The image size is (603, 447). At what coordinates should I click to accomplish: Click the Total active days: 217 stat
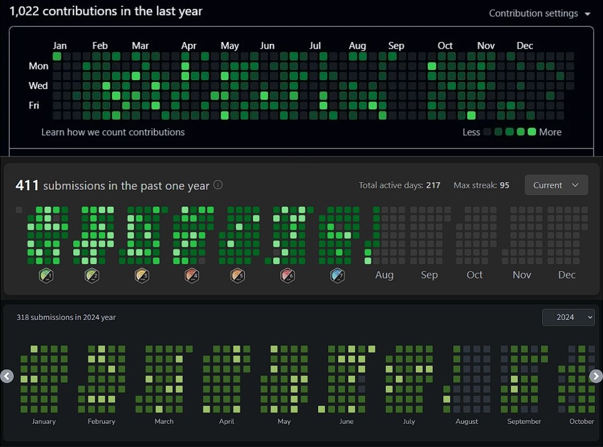399,185
